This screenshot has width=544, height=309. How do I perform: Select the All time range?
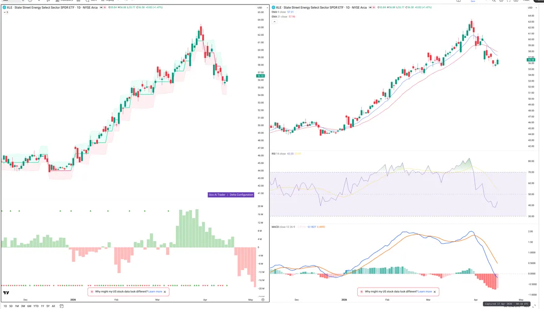pos(53,306)
